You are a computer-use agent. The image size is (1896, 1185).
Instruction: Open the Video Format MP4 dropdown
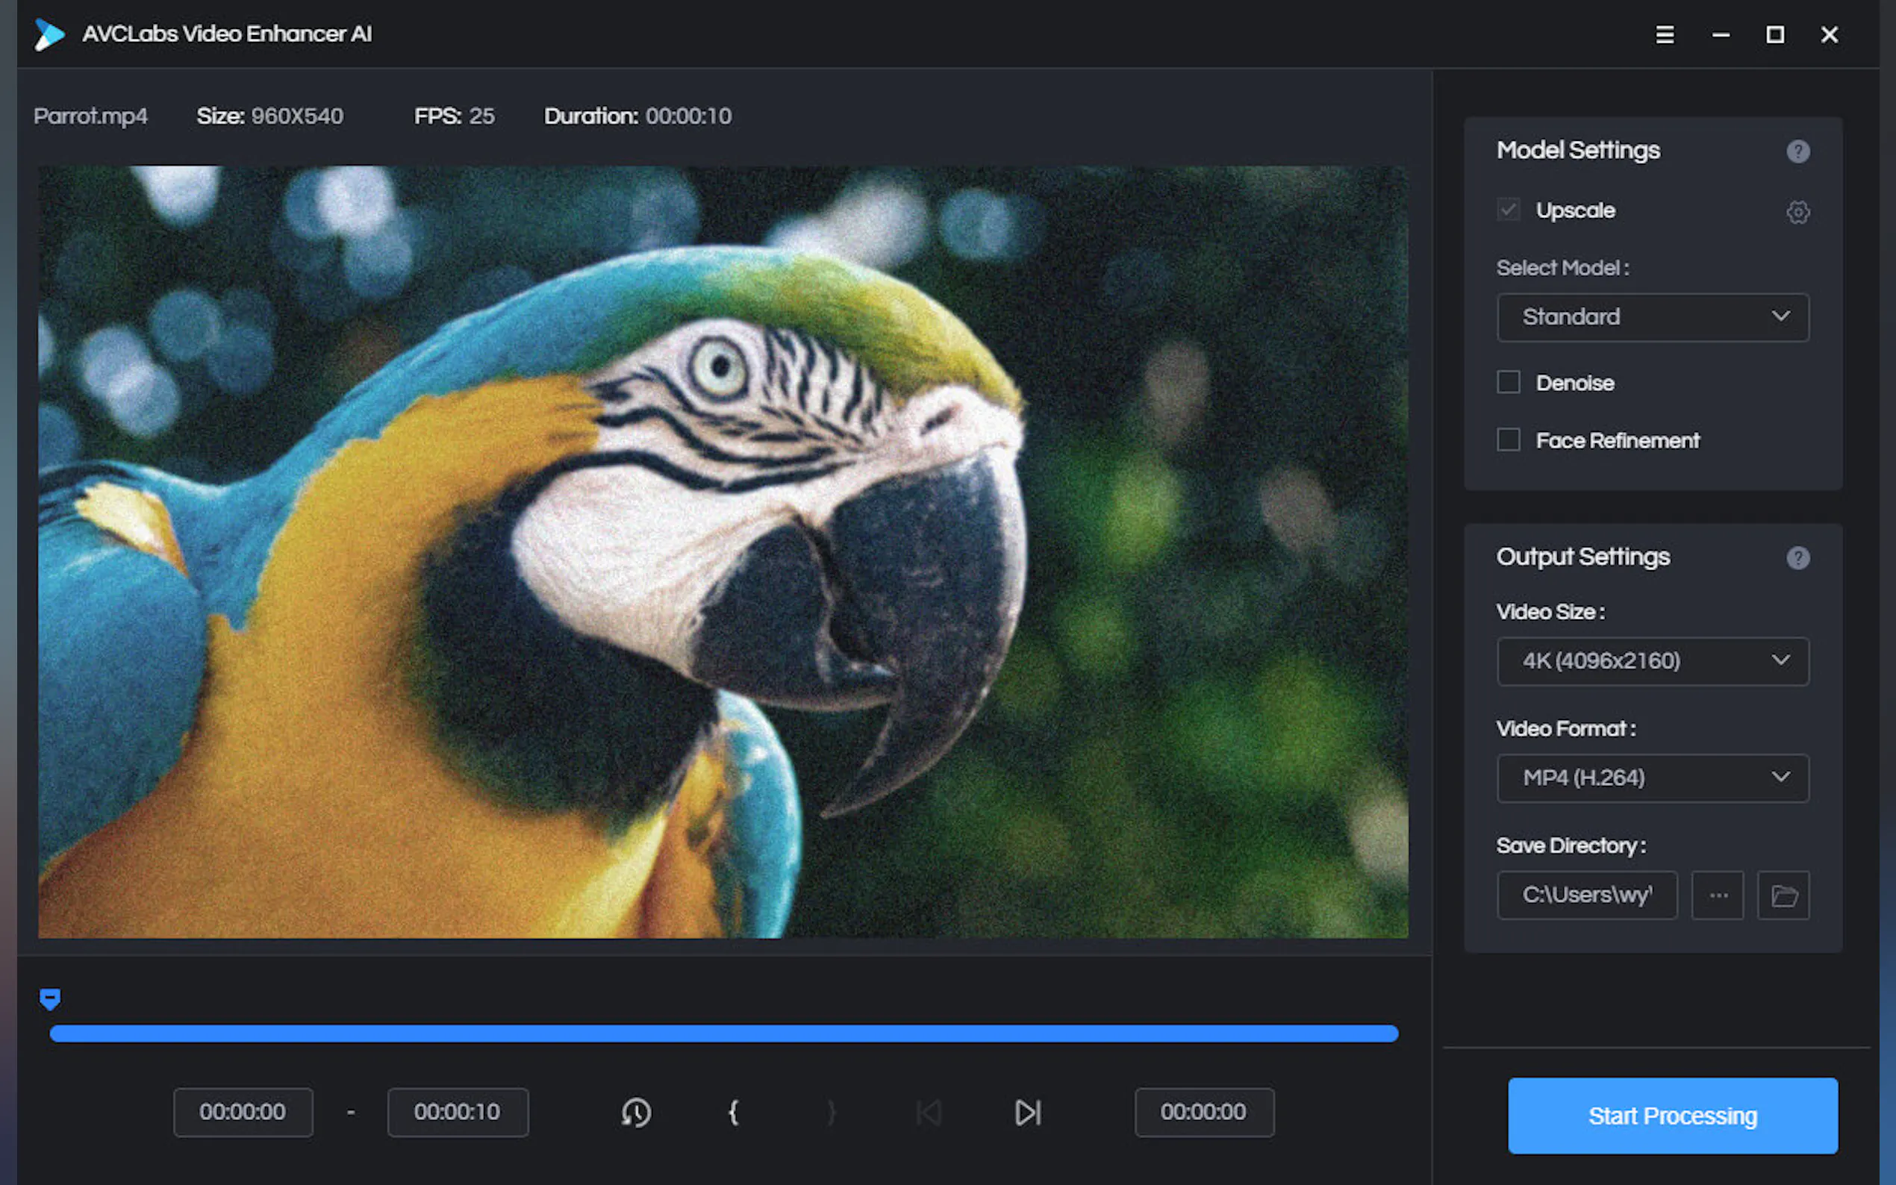(x=1652, y=778)
